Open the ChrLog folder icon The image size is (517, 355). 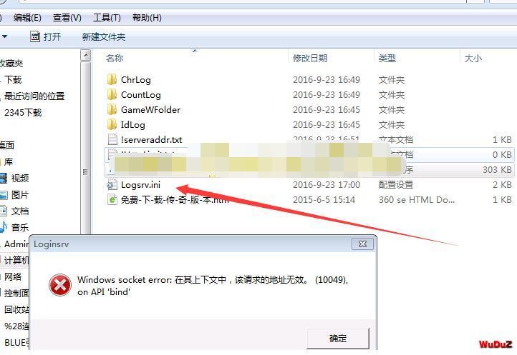pos(112,79)
